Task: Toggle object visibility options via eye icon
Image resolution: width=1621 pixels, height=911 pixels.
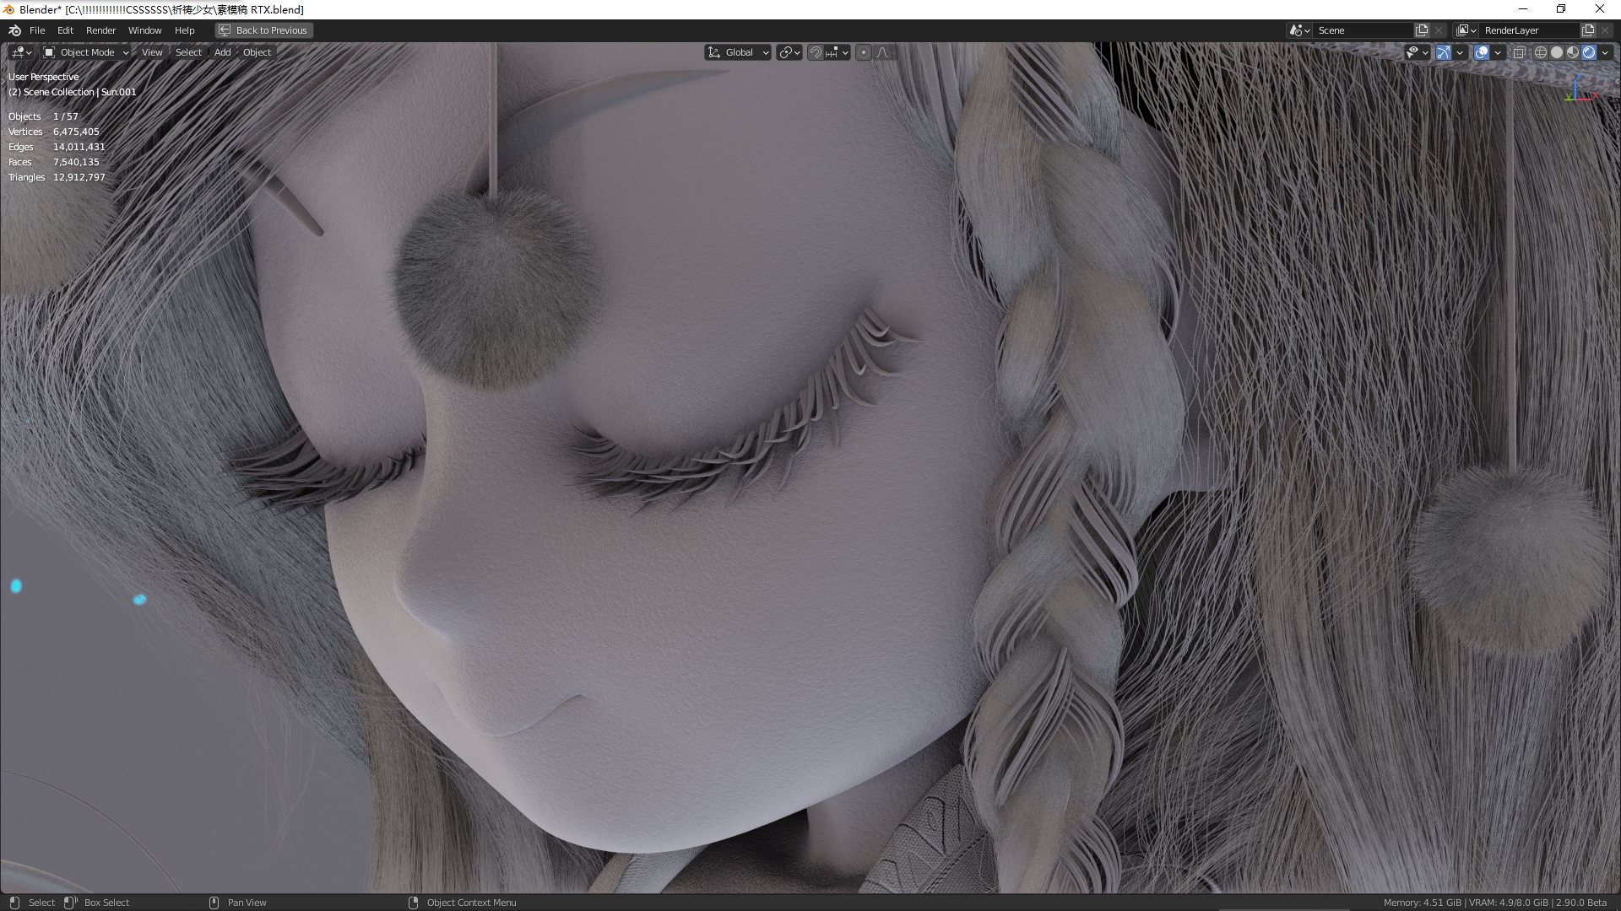Action: (1412, 52)
